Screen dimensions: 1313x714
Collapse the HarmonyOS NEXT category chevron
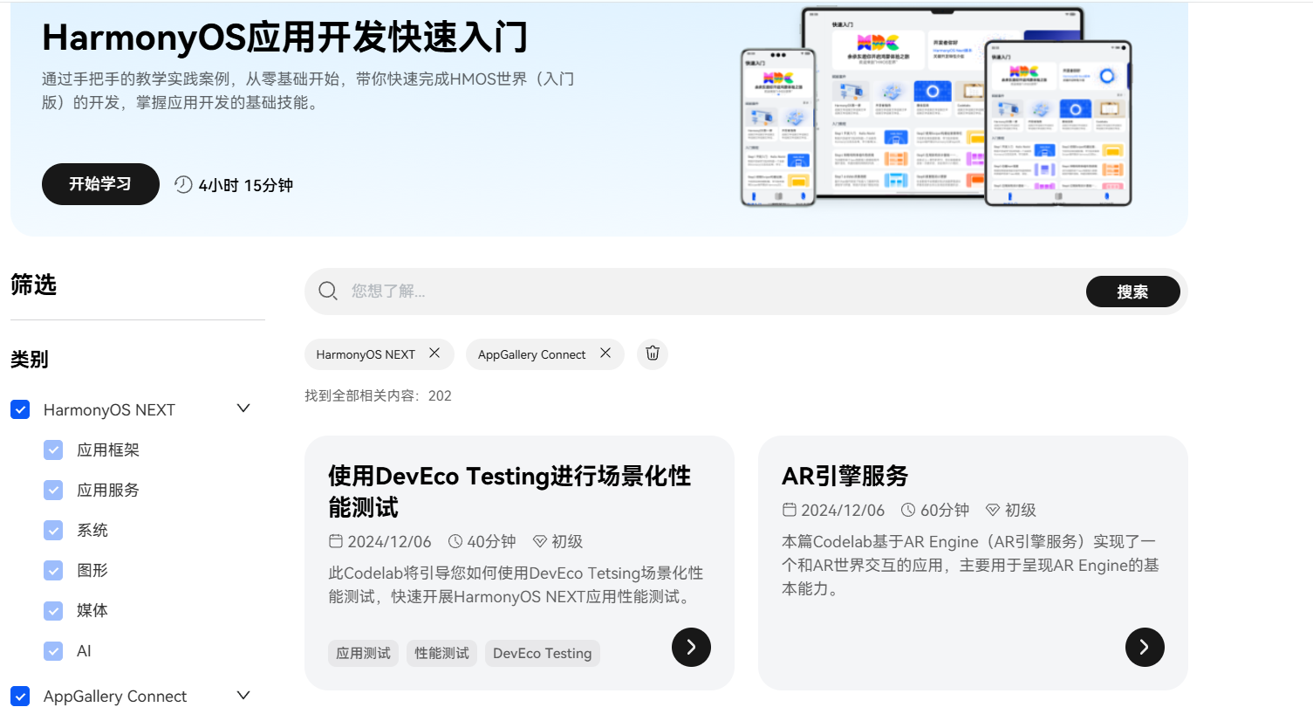pyautogui.click(x=243, y=408)
